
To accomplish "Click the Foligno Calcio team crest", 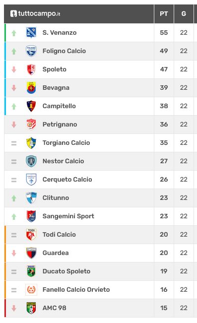I will (x=31, y=51).
